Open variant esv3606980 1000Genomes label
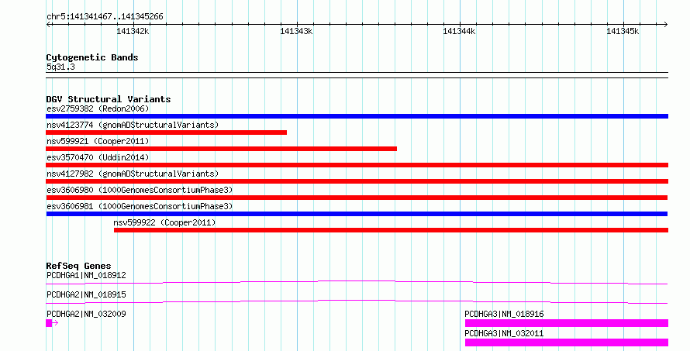Screen dimensions: 690x351 click(x=140, y=190)
